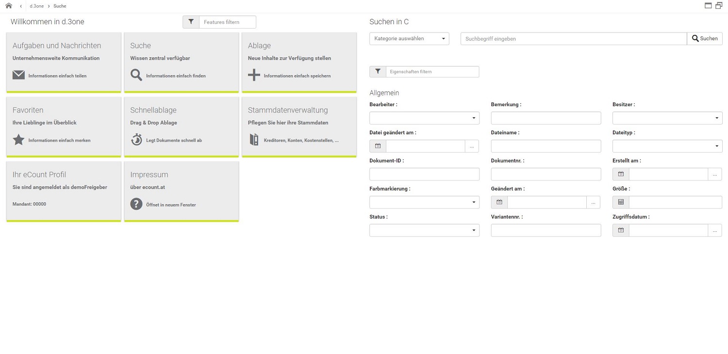This screenshot has width=728, height=354.
Task: Expand the Besitzer dropdown
Action: pyautogui.click(x=667, y=118)
